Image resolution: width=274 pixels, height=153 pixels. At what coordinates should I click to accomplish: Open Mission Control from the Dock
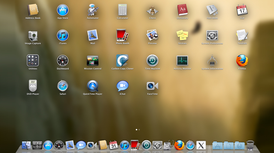coord(37,145)
